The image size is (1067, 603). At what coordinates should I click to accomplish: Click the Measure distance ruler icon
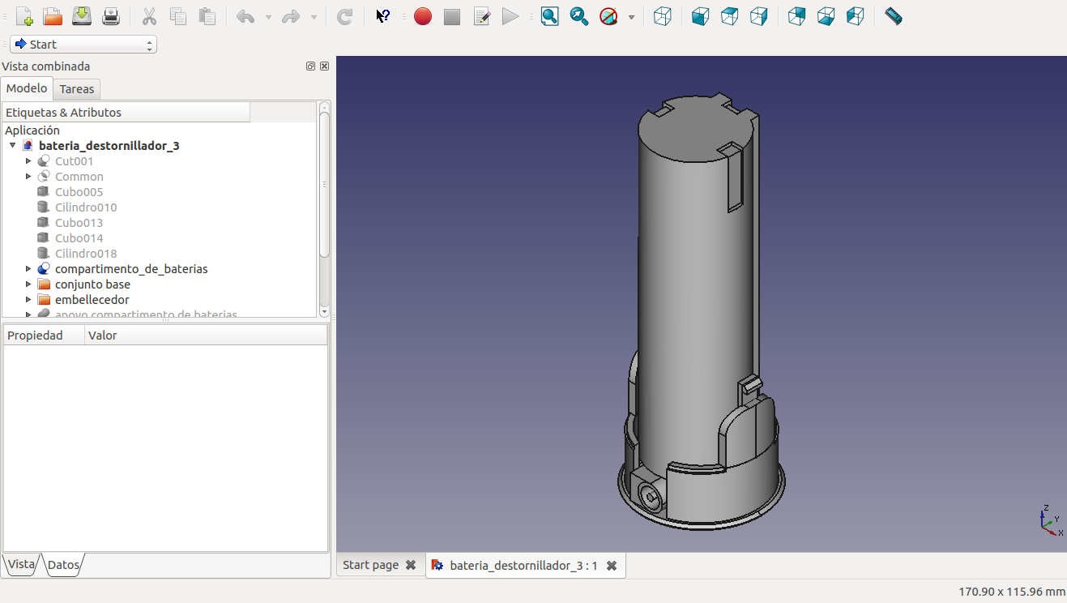[894, 16]
